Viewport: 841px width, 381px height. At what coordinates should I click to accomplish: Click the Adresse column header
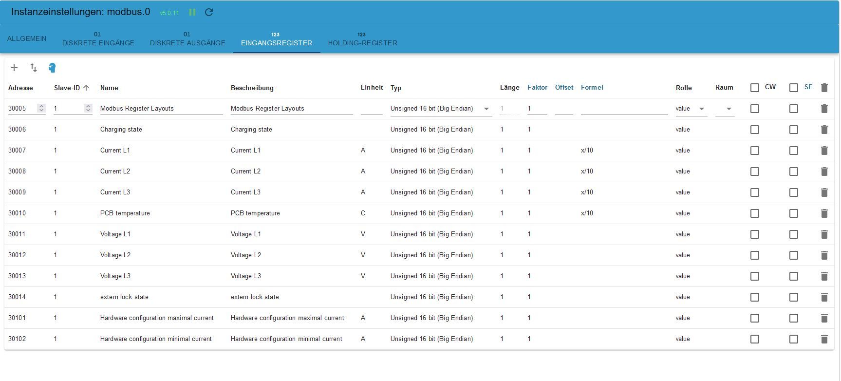click(x=20, y=88)
